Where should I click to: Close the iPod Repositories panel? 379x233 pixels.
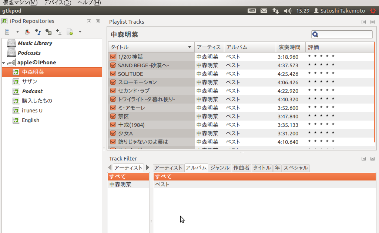tap(98, 21)
